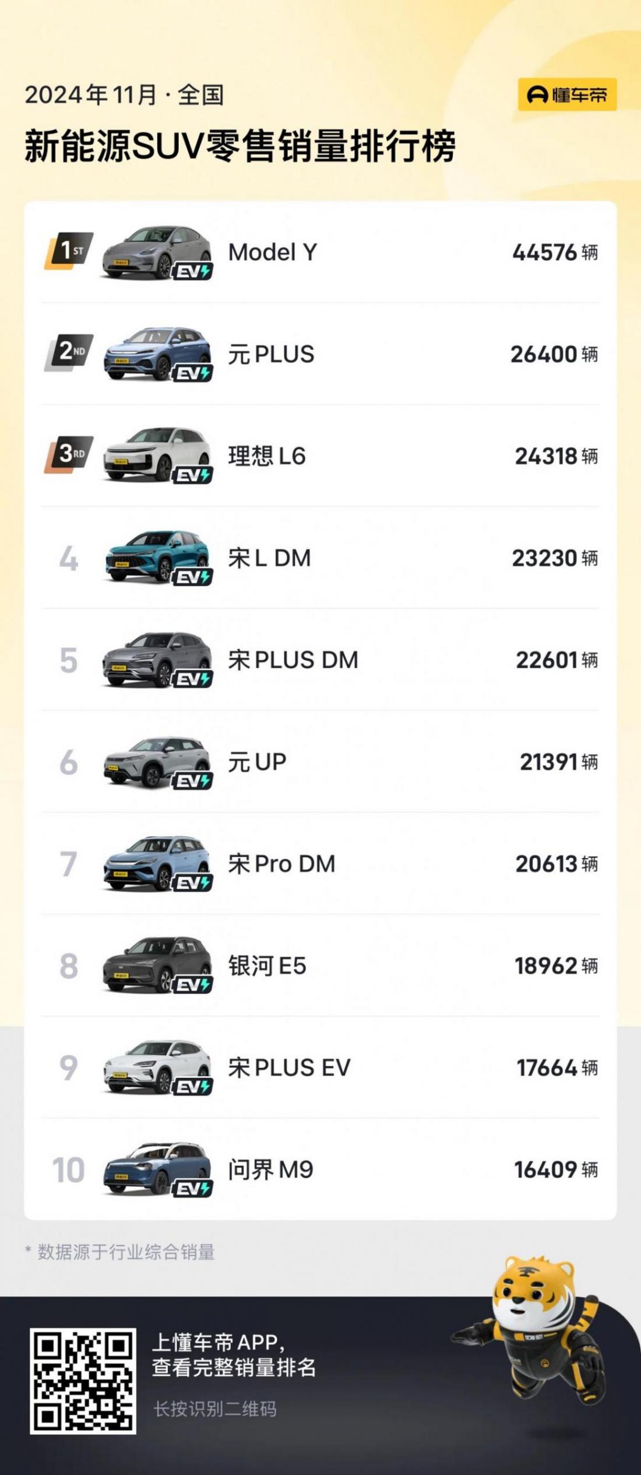Click the 懂车帝 logo badge
Viewport: 641px width, 1475px height.
click(567, 94)
